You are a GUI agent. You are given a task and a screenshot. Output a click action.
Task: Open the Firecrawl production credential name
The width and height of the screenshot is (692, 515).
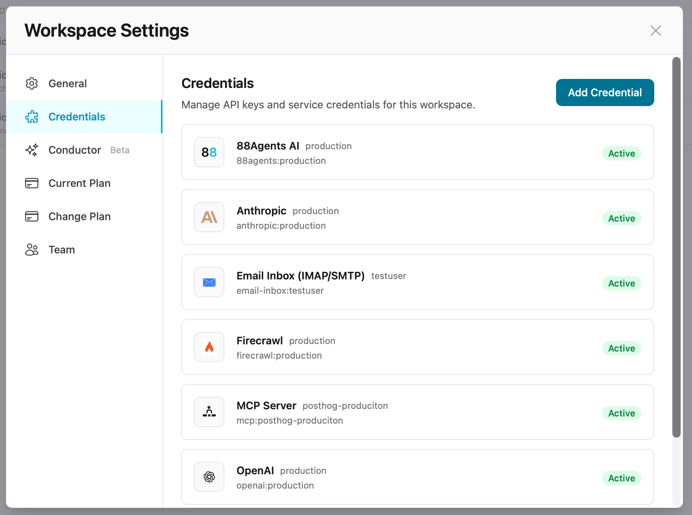pyautogui.click(x=259, y=341)
